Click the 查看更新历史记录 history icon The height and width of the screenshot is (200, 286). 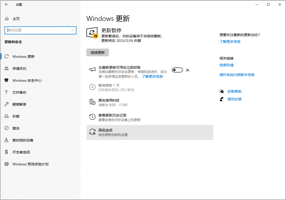point(92,117)
